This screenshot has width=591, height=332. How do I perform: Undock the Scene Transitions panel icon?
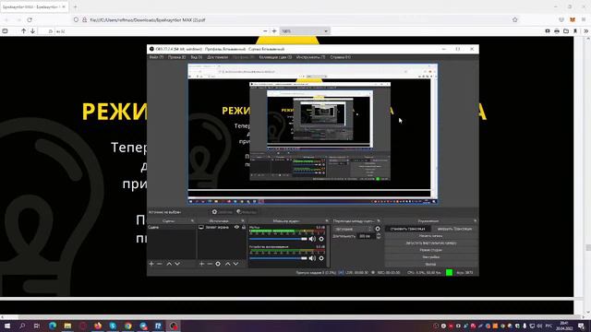point(379,221)
